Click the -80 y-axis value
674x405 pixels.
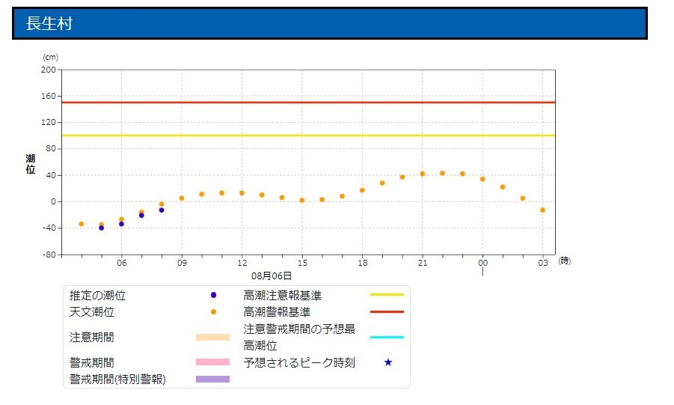tap(49, 255)
